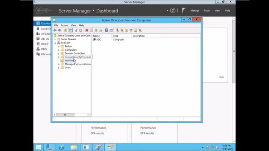Image resolution: width=269 pixels, height=151 pixels.
Task: Click the red X Delete icon
Action: (87, 30)
